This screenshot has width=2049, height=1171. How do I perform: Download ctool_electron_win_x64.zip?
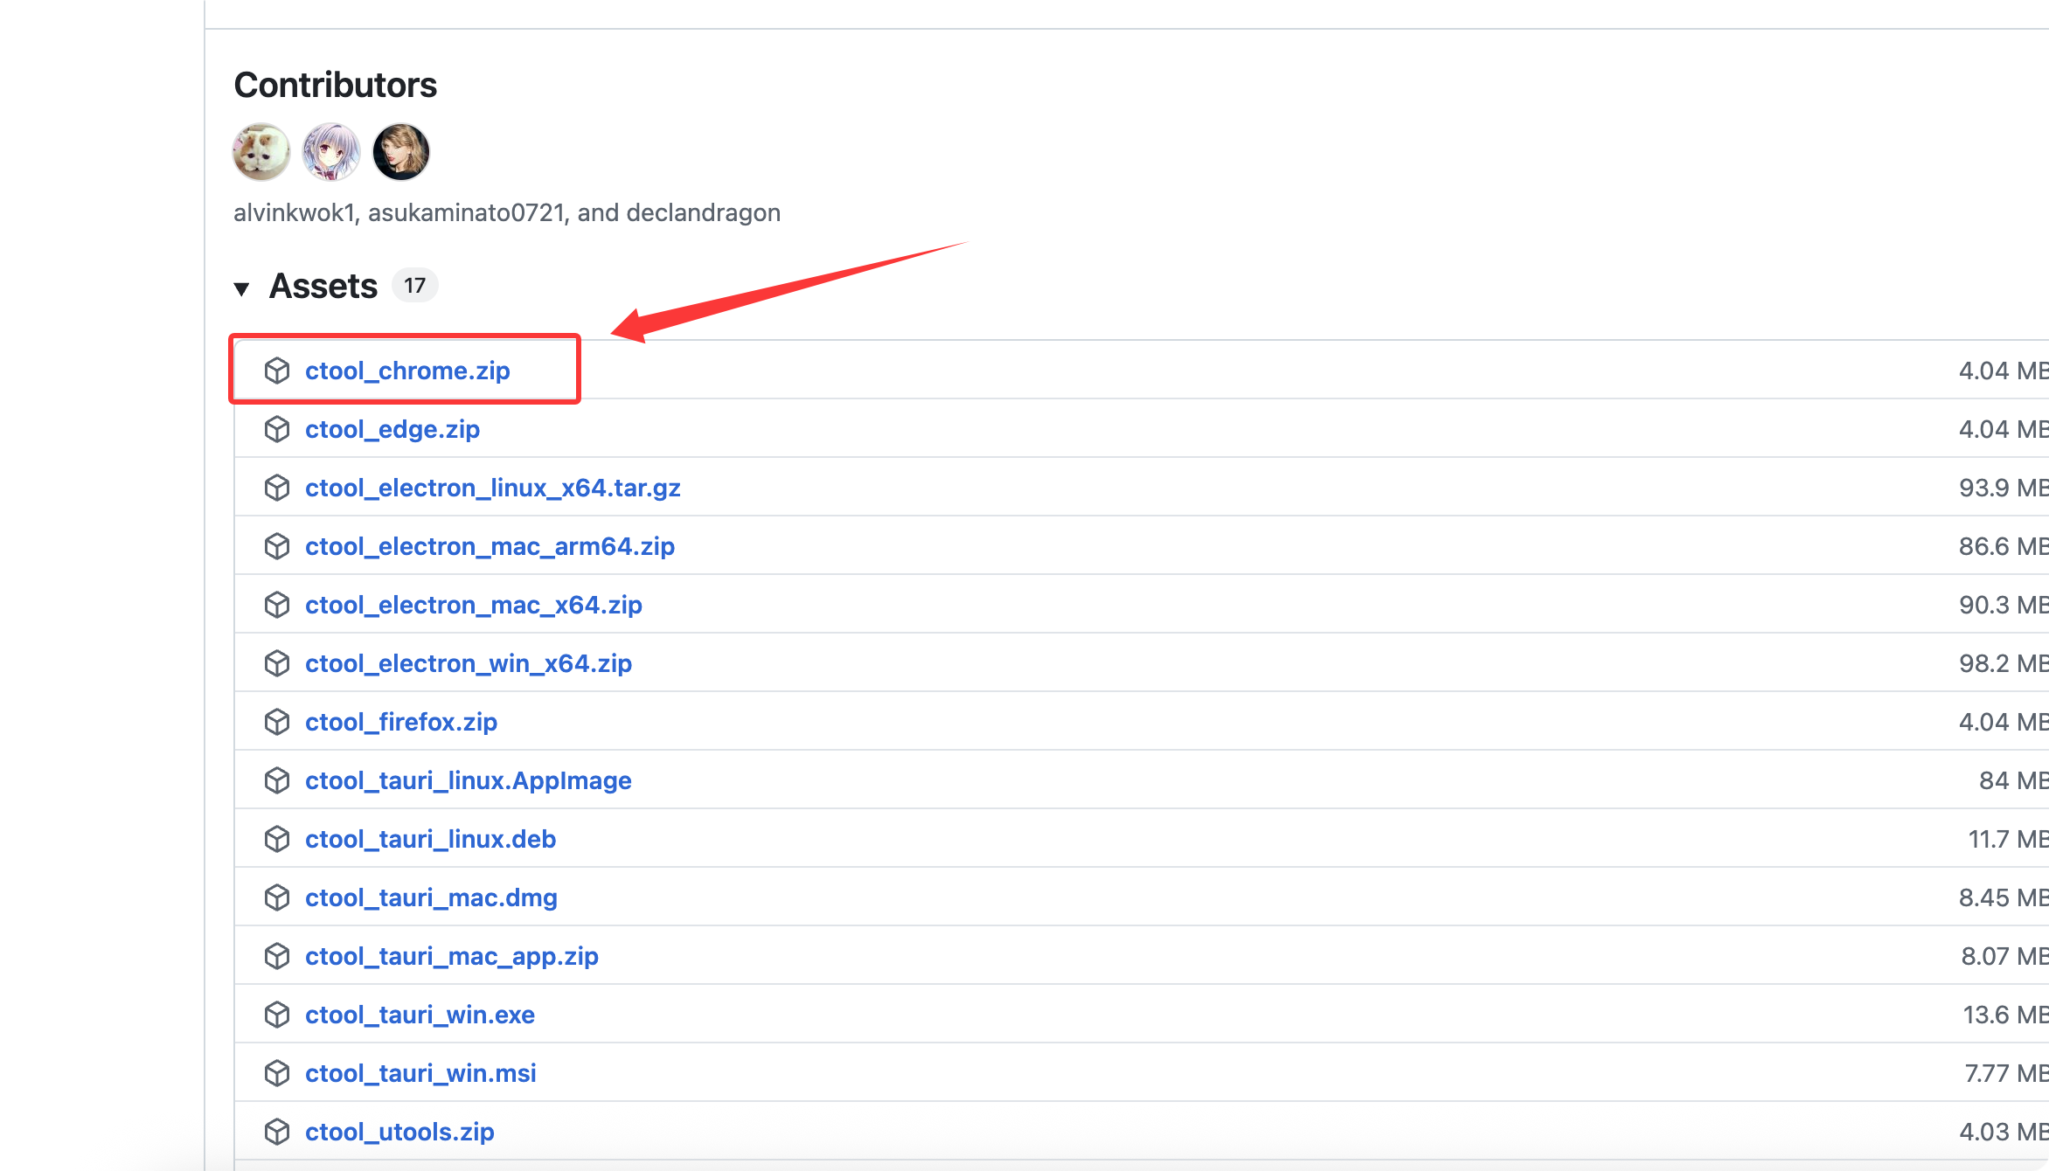pos(469,663)
